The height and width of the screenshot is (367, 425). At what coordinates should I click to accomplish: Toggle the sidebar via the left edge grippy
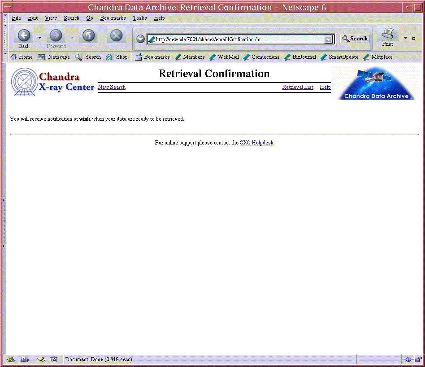click(4, 223)
